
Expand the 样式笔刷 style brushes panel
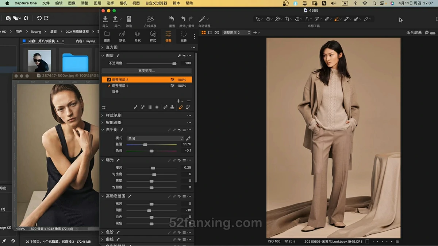coord(103,116)
